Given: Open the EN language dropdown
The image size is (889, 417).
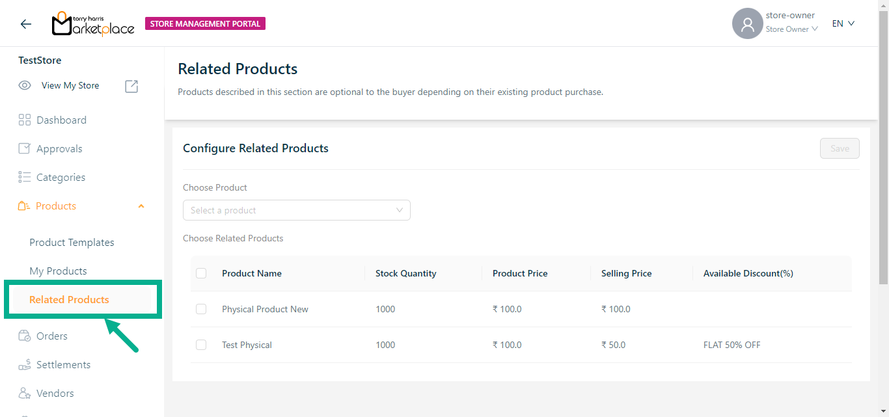Looking at the screenshot, I should 843,23.
